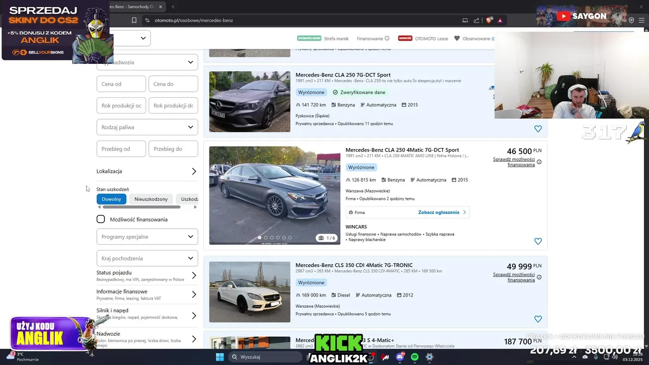Click the photo counter 1 / 6 camera icon
Screen dimensions: 649x365
[321, 238]
